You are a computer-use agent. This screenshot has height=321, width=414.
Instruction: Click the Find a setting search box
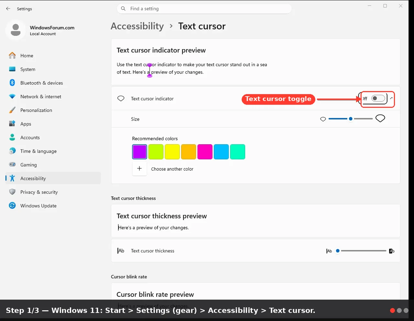click(204, 9)
